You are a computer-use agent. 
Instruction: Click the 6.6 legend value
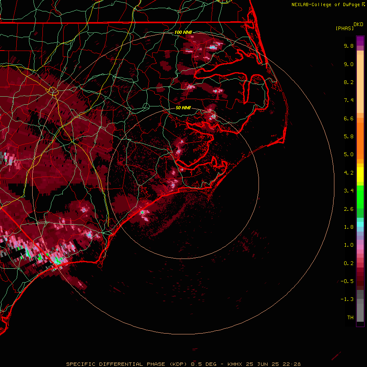(349, 118)
